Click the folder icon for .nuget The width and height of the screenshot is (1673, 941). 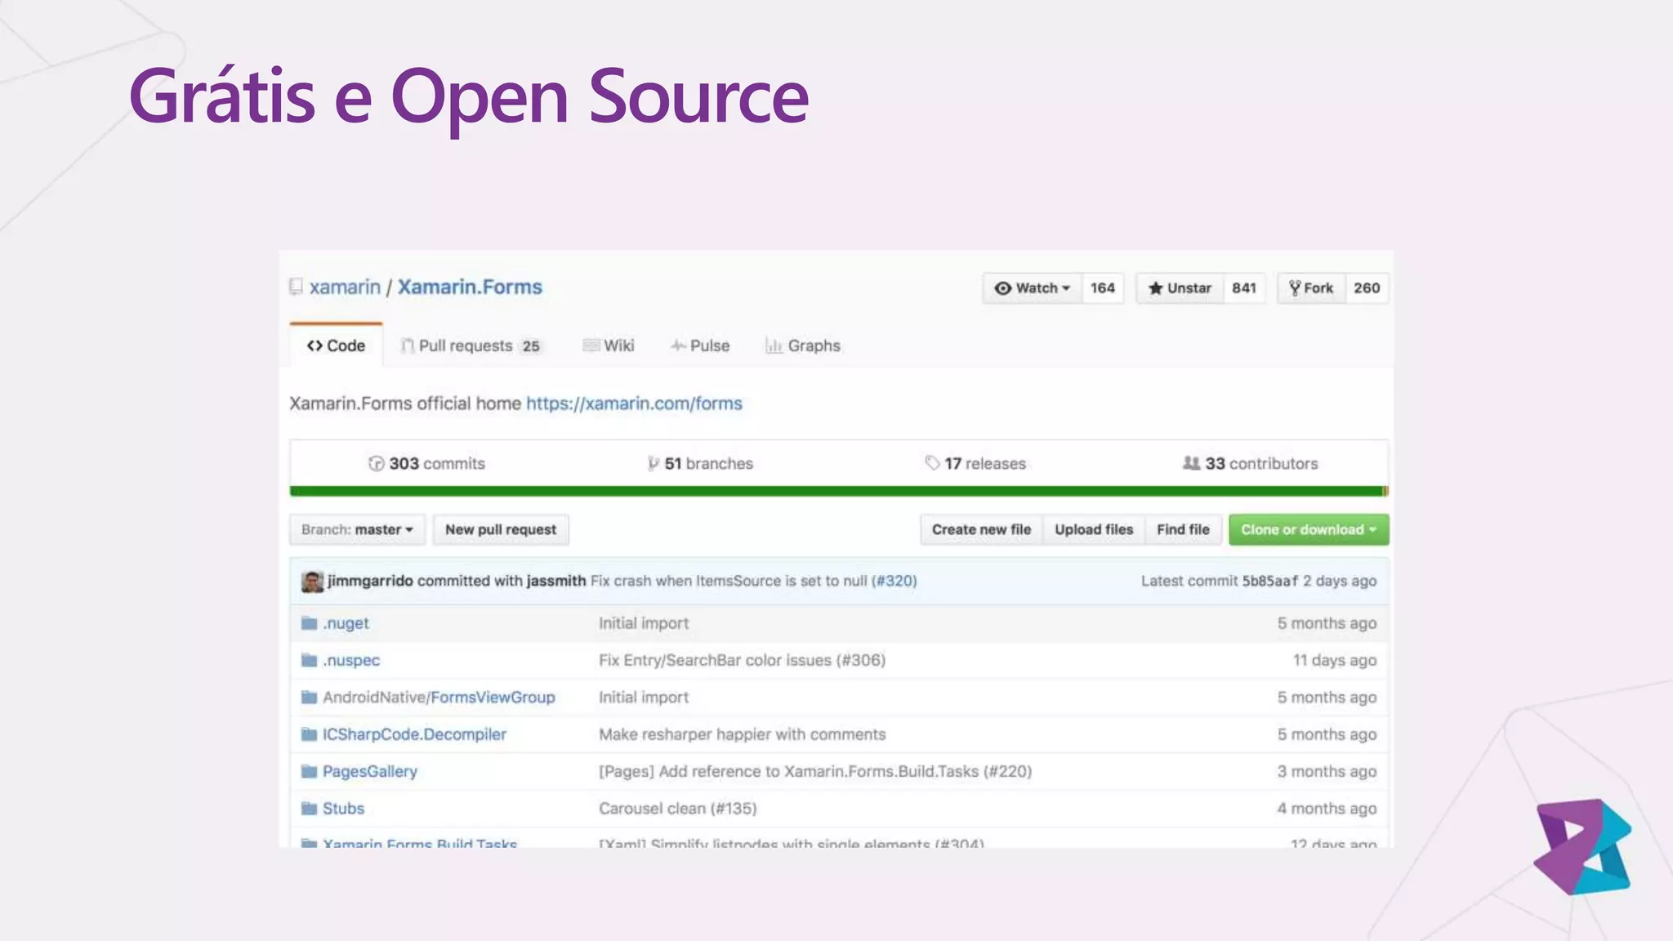coord(309,623)
